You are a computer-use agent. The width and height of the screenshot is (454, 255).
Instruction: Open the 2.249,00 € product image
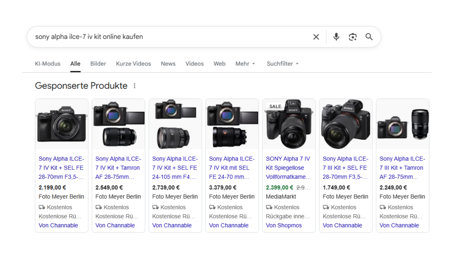(x=403, y=124)
